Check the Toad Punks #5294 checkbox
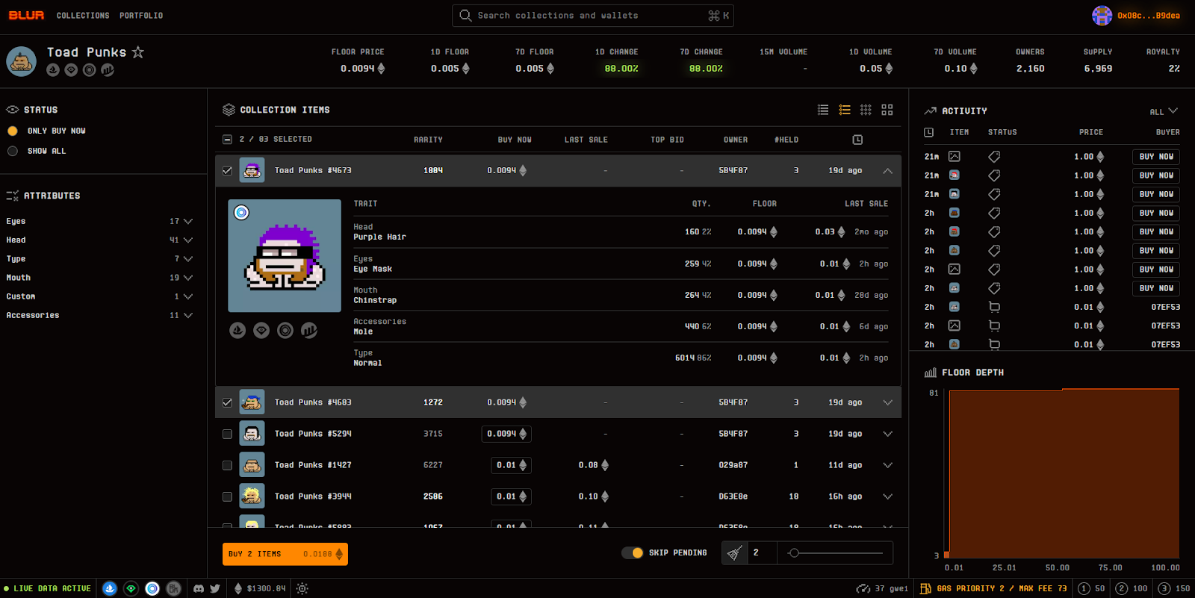 (227, 434)
